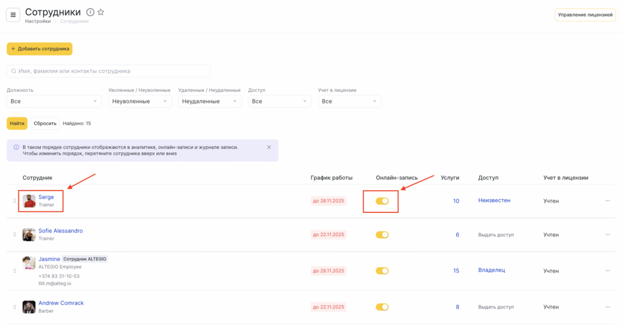Click Andrew Comrack's avatar photo
Screen dimensions: 623x325
pyautogui.click(x=29, y=307)
